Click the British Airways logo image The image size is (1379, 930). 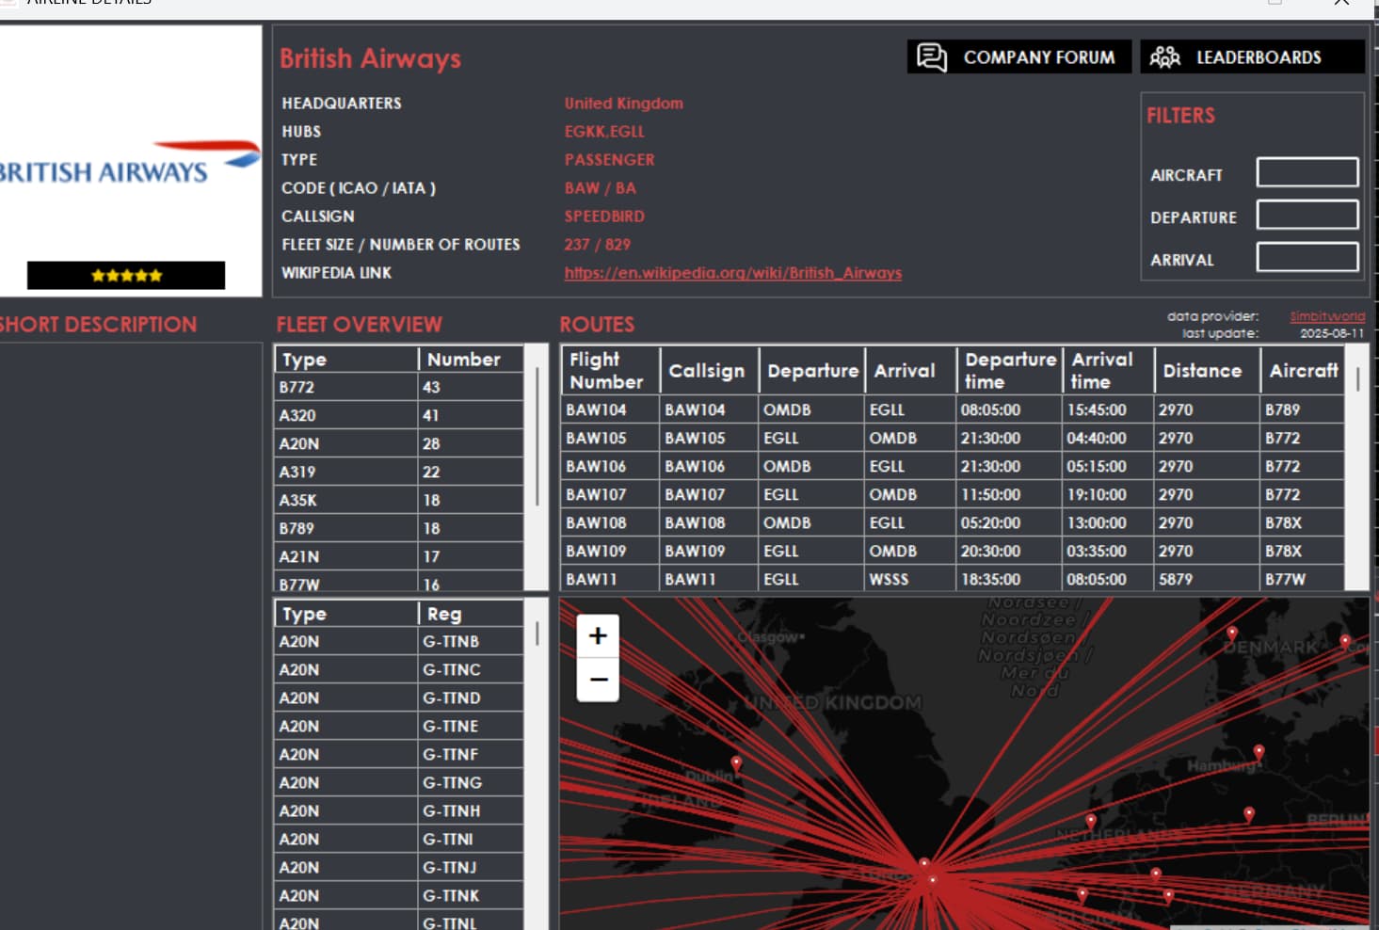[x=129, y=162]
